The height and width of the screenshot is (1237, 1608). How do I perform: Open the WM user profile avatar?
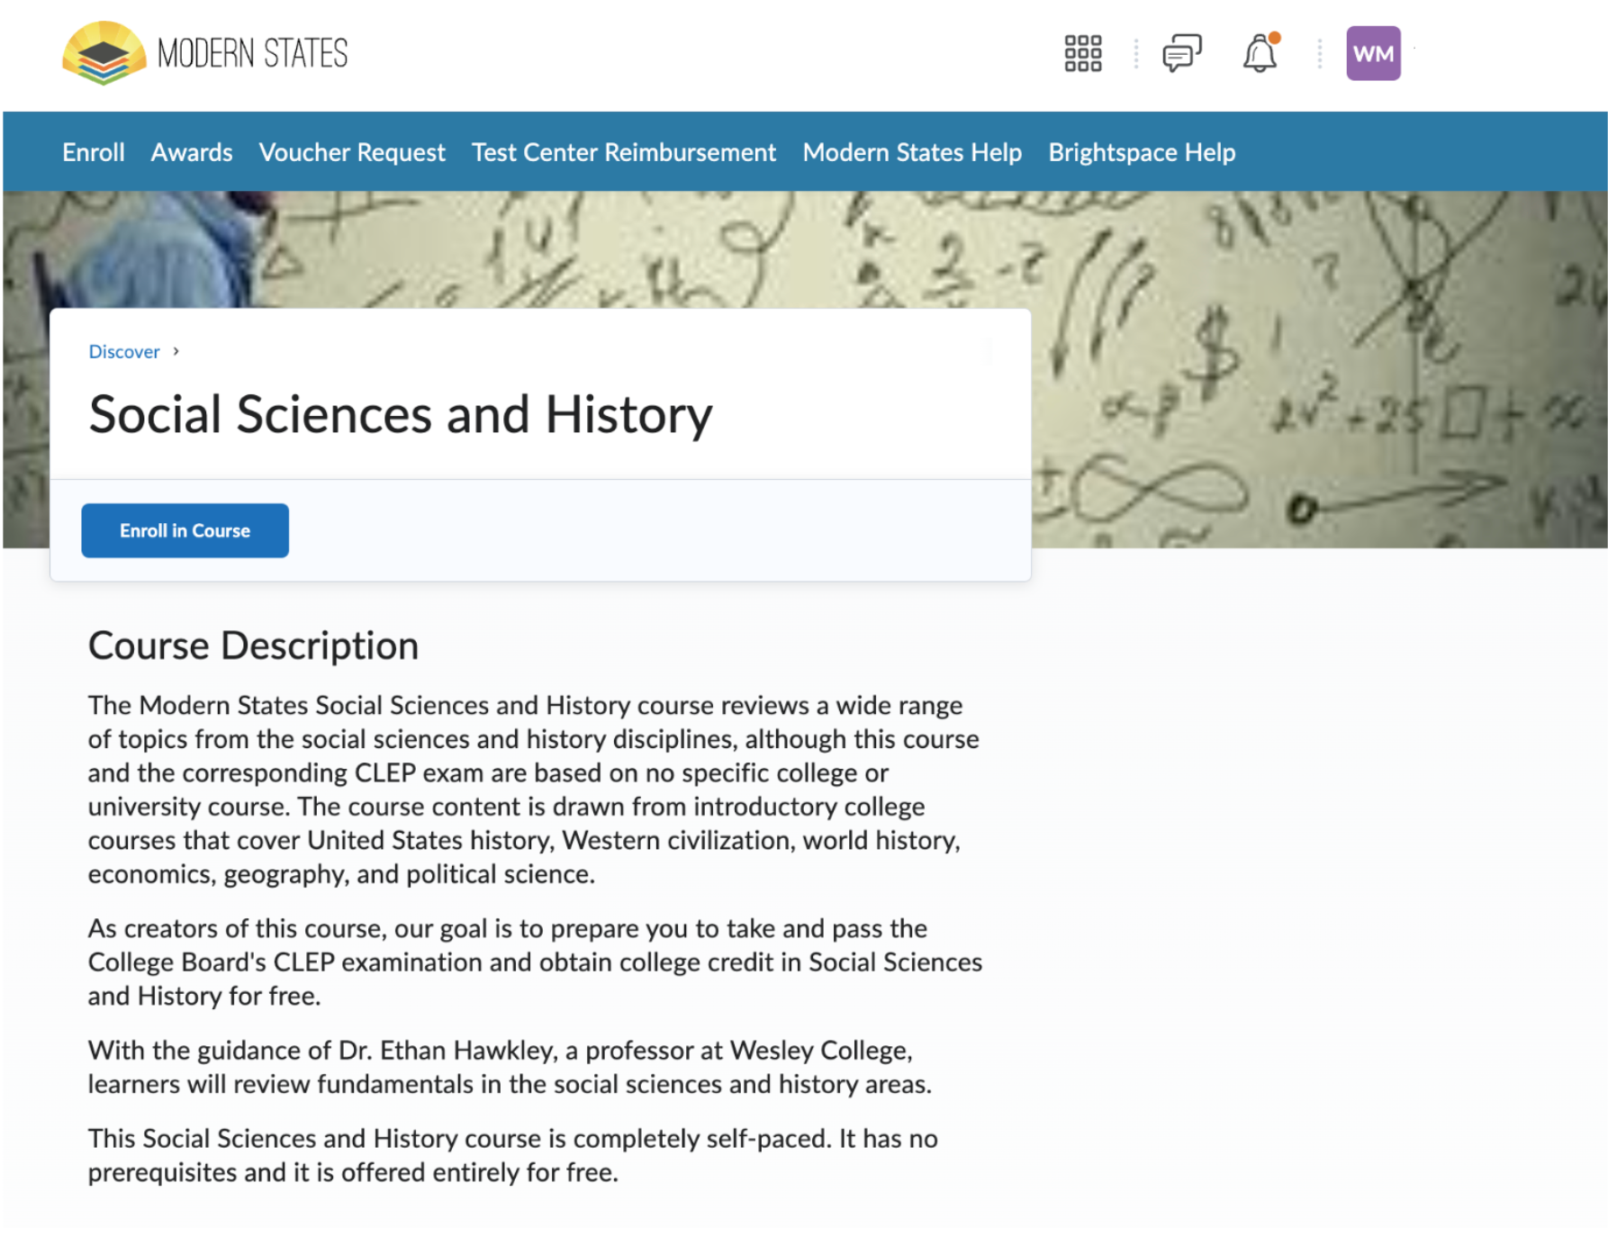pos(1373,53)
